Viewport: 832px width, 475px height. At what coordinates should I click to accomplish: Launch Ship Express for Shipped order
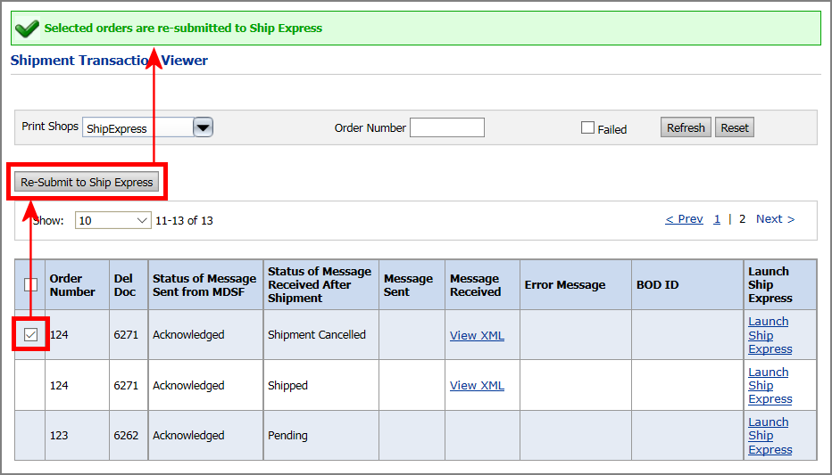[x=770, y=386]
